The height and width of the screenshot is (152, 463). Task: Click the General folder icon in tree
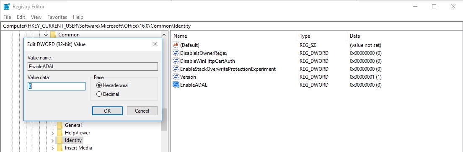tap(59, 125)
